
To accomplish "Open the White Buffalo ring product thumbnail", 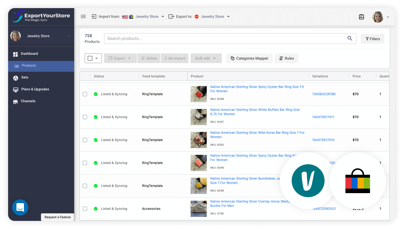I will tap(199, 117).
